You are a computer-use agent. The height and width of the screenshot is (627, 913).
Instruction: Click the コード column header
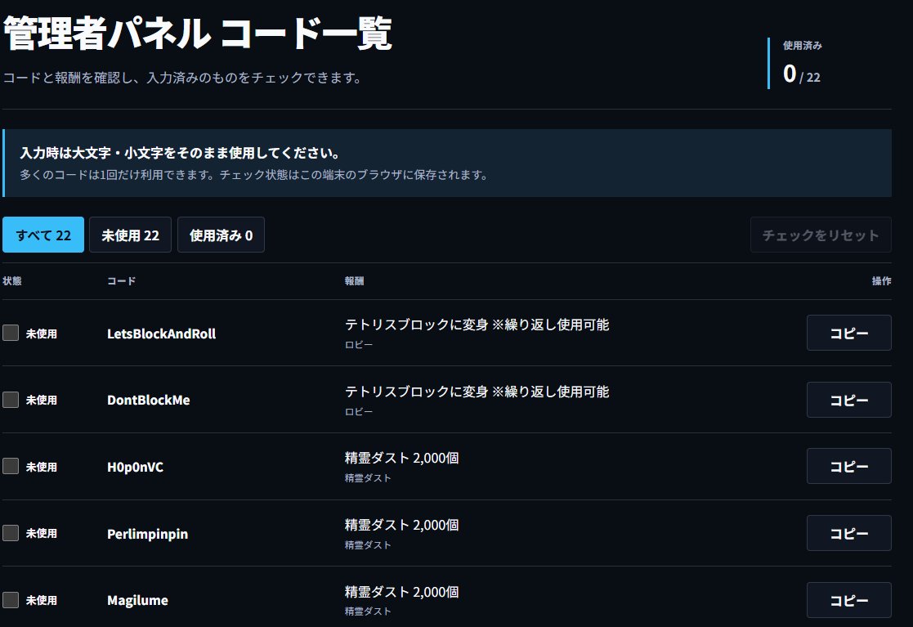(x=121, y=280)
